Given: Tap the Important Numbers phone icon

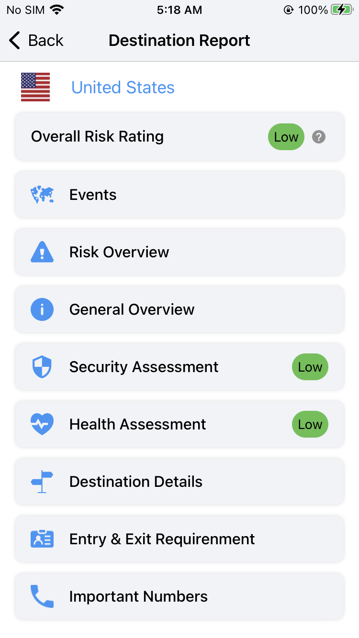Looking at the screenshot, I should (42, 596).
